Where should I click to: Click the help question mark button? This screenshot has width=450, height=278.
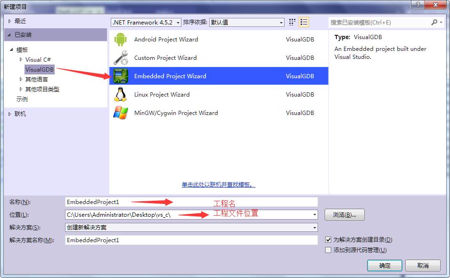[x=417, y=5]
